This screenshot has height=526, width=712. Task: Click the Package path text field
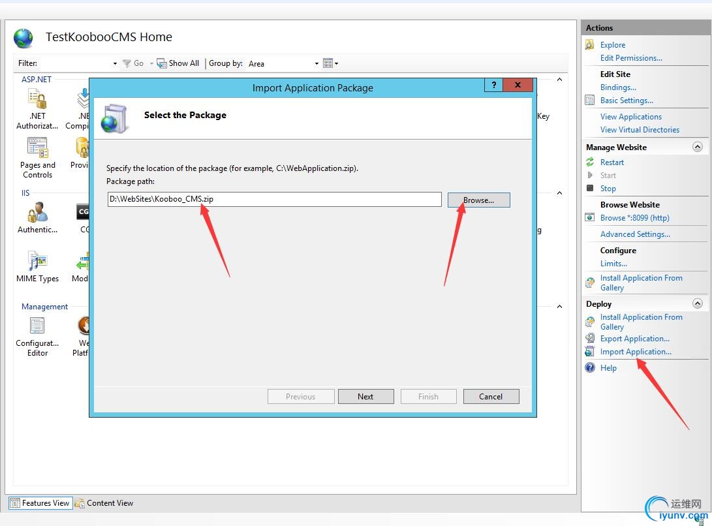[x=274, y=199]
